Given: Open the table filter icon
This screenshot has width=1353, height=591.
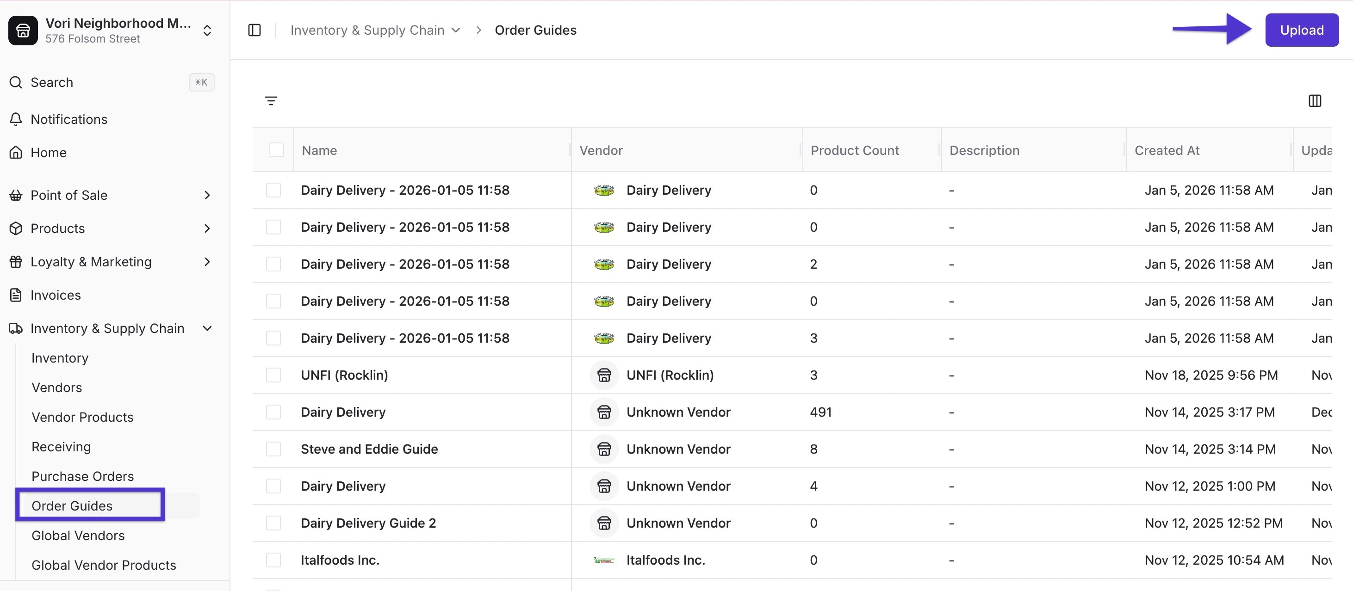Looking at the screenshot, I should tap(271, 100).
